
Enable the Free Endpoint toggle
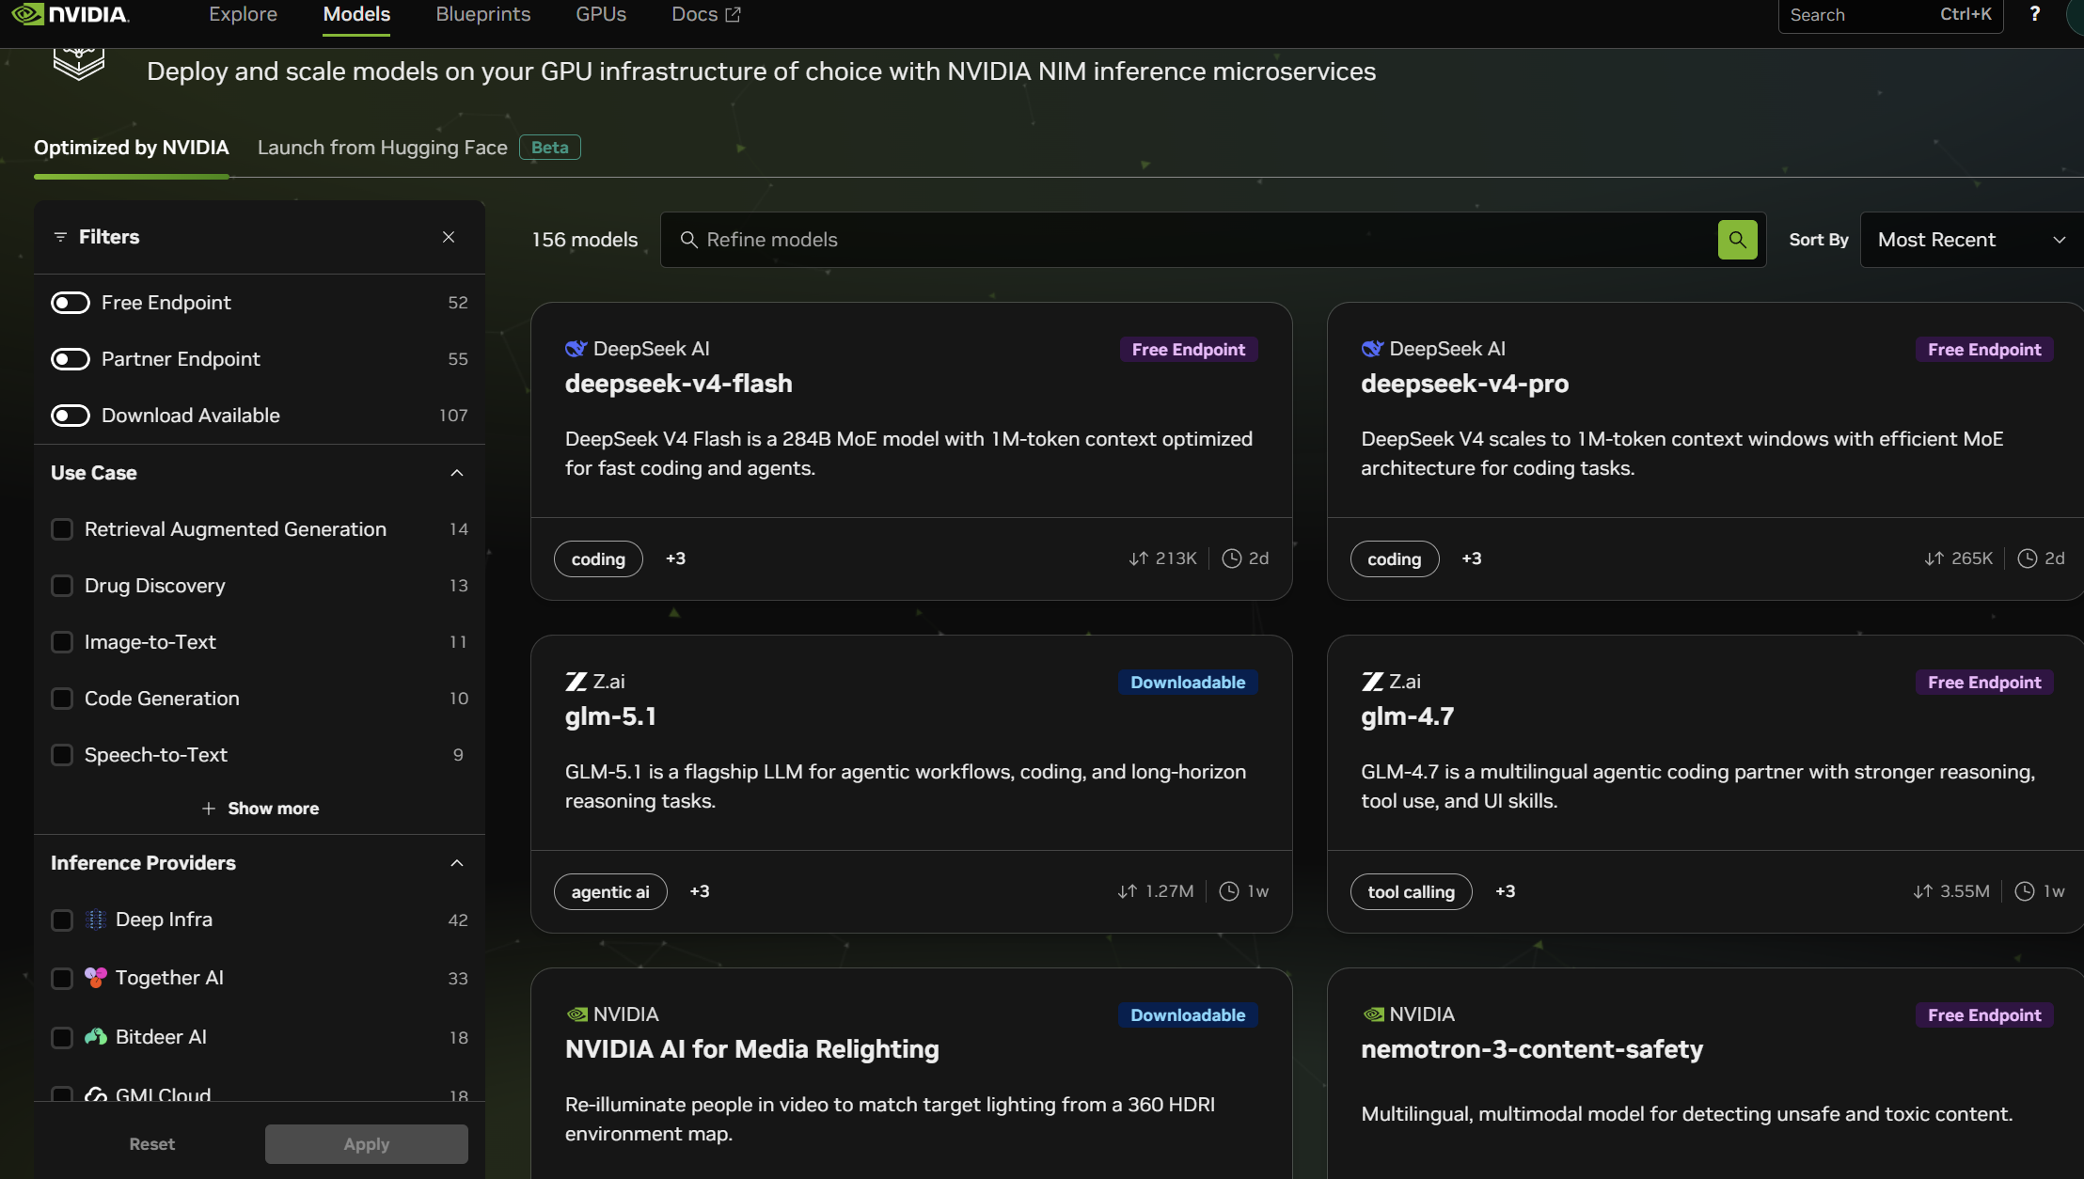click(x=71, y=303)
